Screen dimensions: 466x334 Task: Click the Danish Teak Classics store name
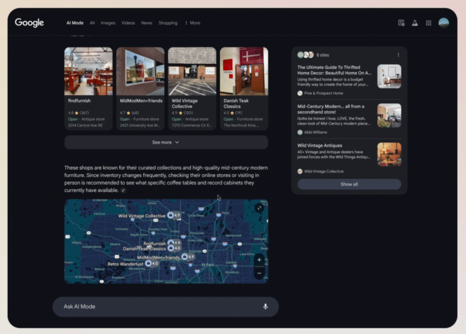coord(236,103)
